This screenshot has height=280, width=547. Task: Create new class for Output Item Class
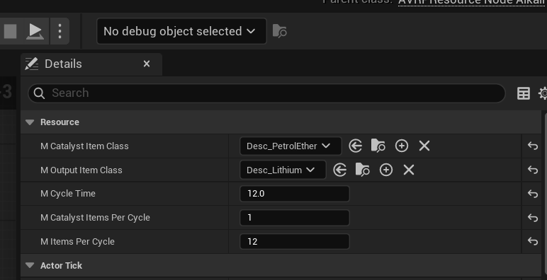point(386,170)
